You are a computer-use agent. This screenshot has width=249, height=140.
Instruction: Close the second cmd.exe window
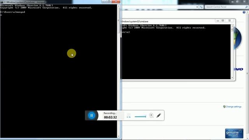click(x=230, y=21)
